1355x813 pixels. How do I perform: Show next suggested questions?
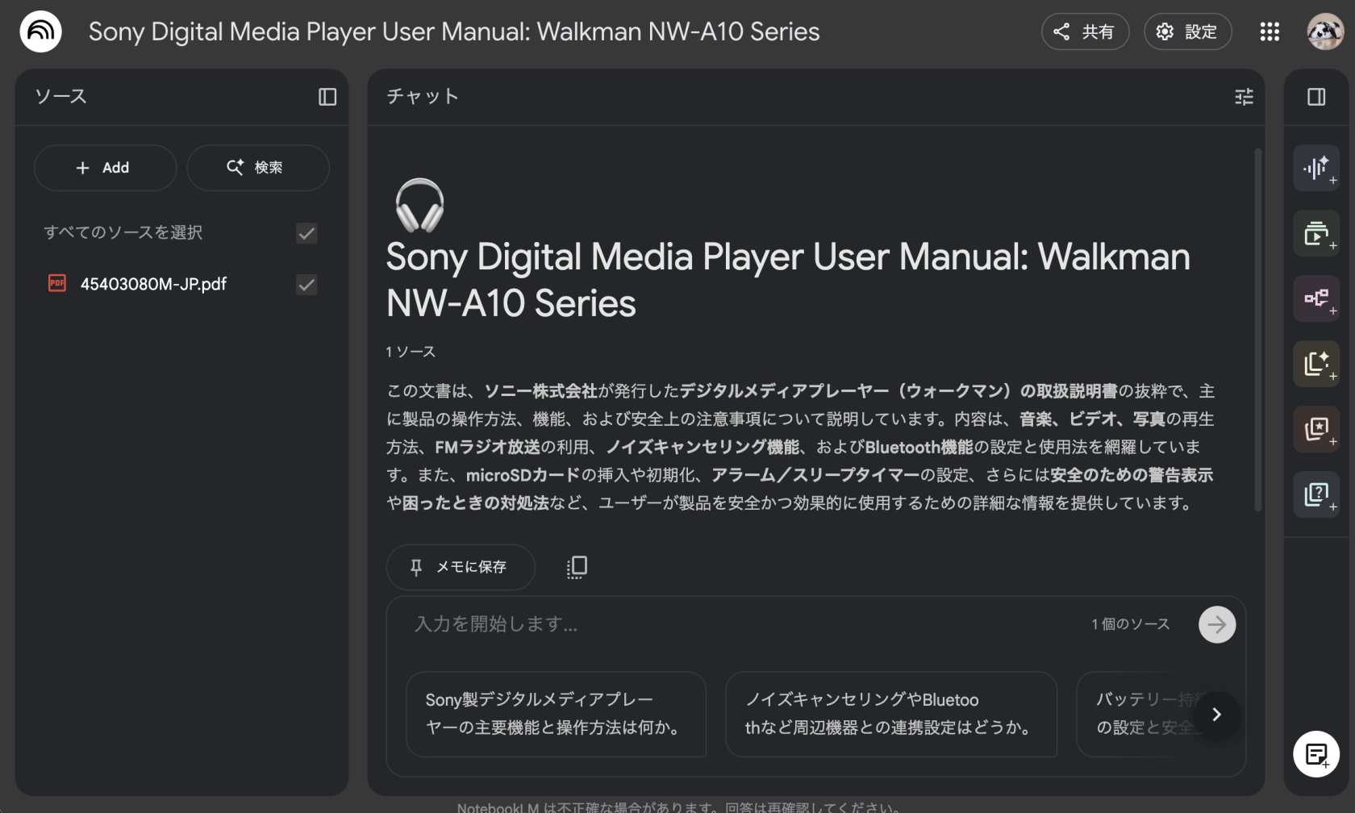point(1216,715)
